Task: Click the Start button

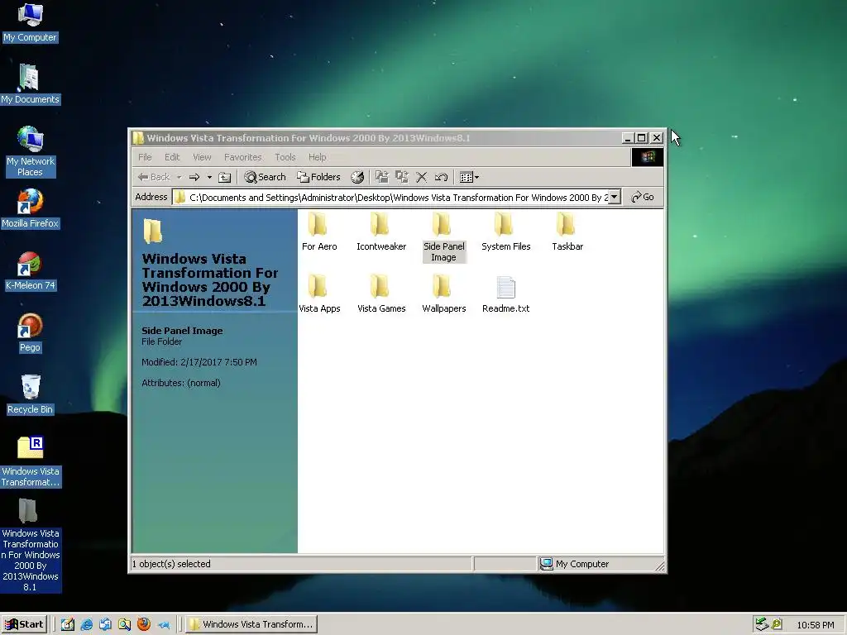Action: (24, 624)
